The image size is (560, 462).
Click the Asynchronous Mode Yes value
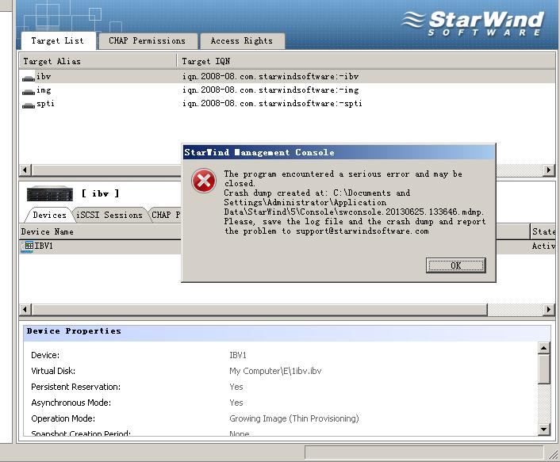pos(236,403)
